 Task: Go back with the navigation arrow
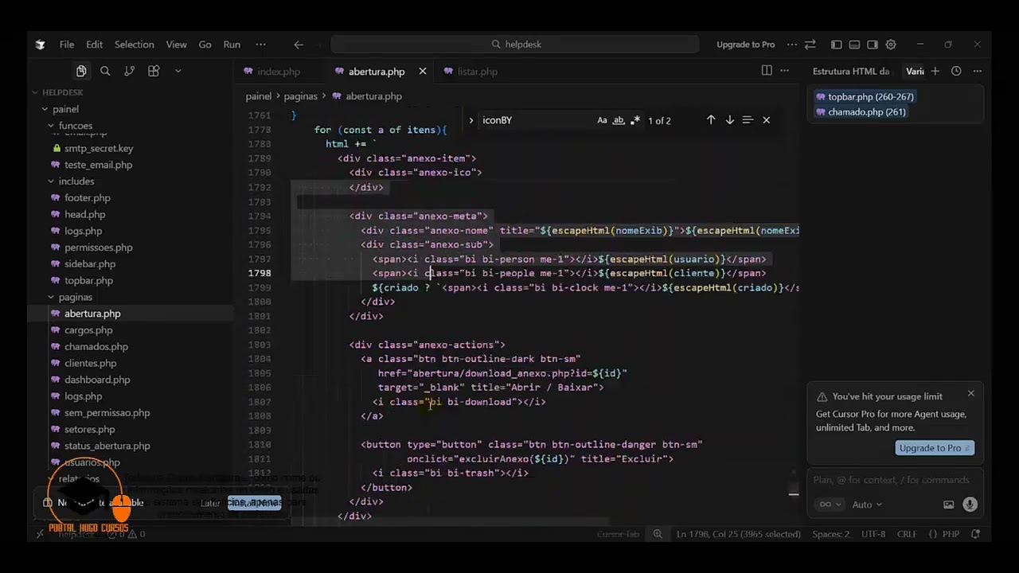coord(299,45)
